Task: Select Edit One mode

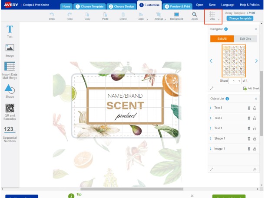Action: [x=245, y=38]
